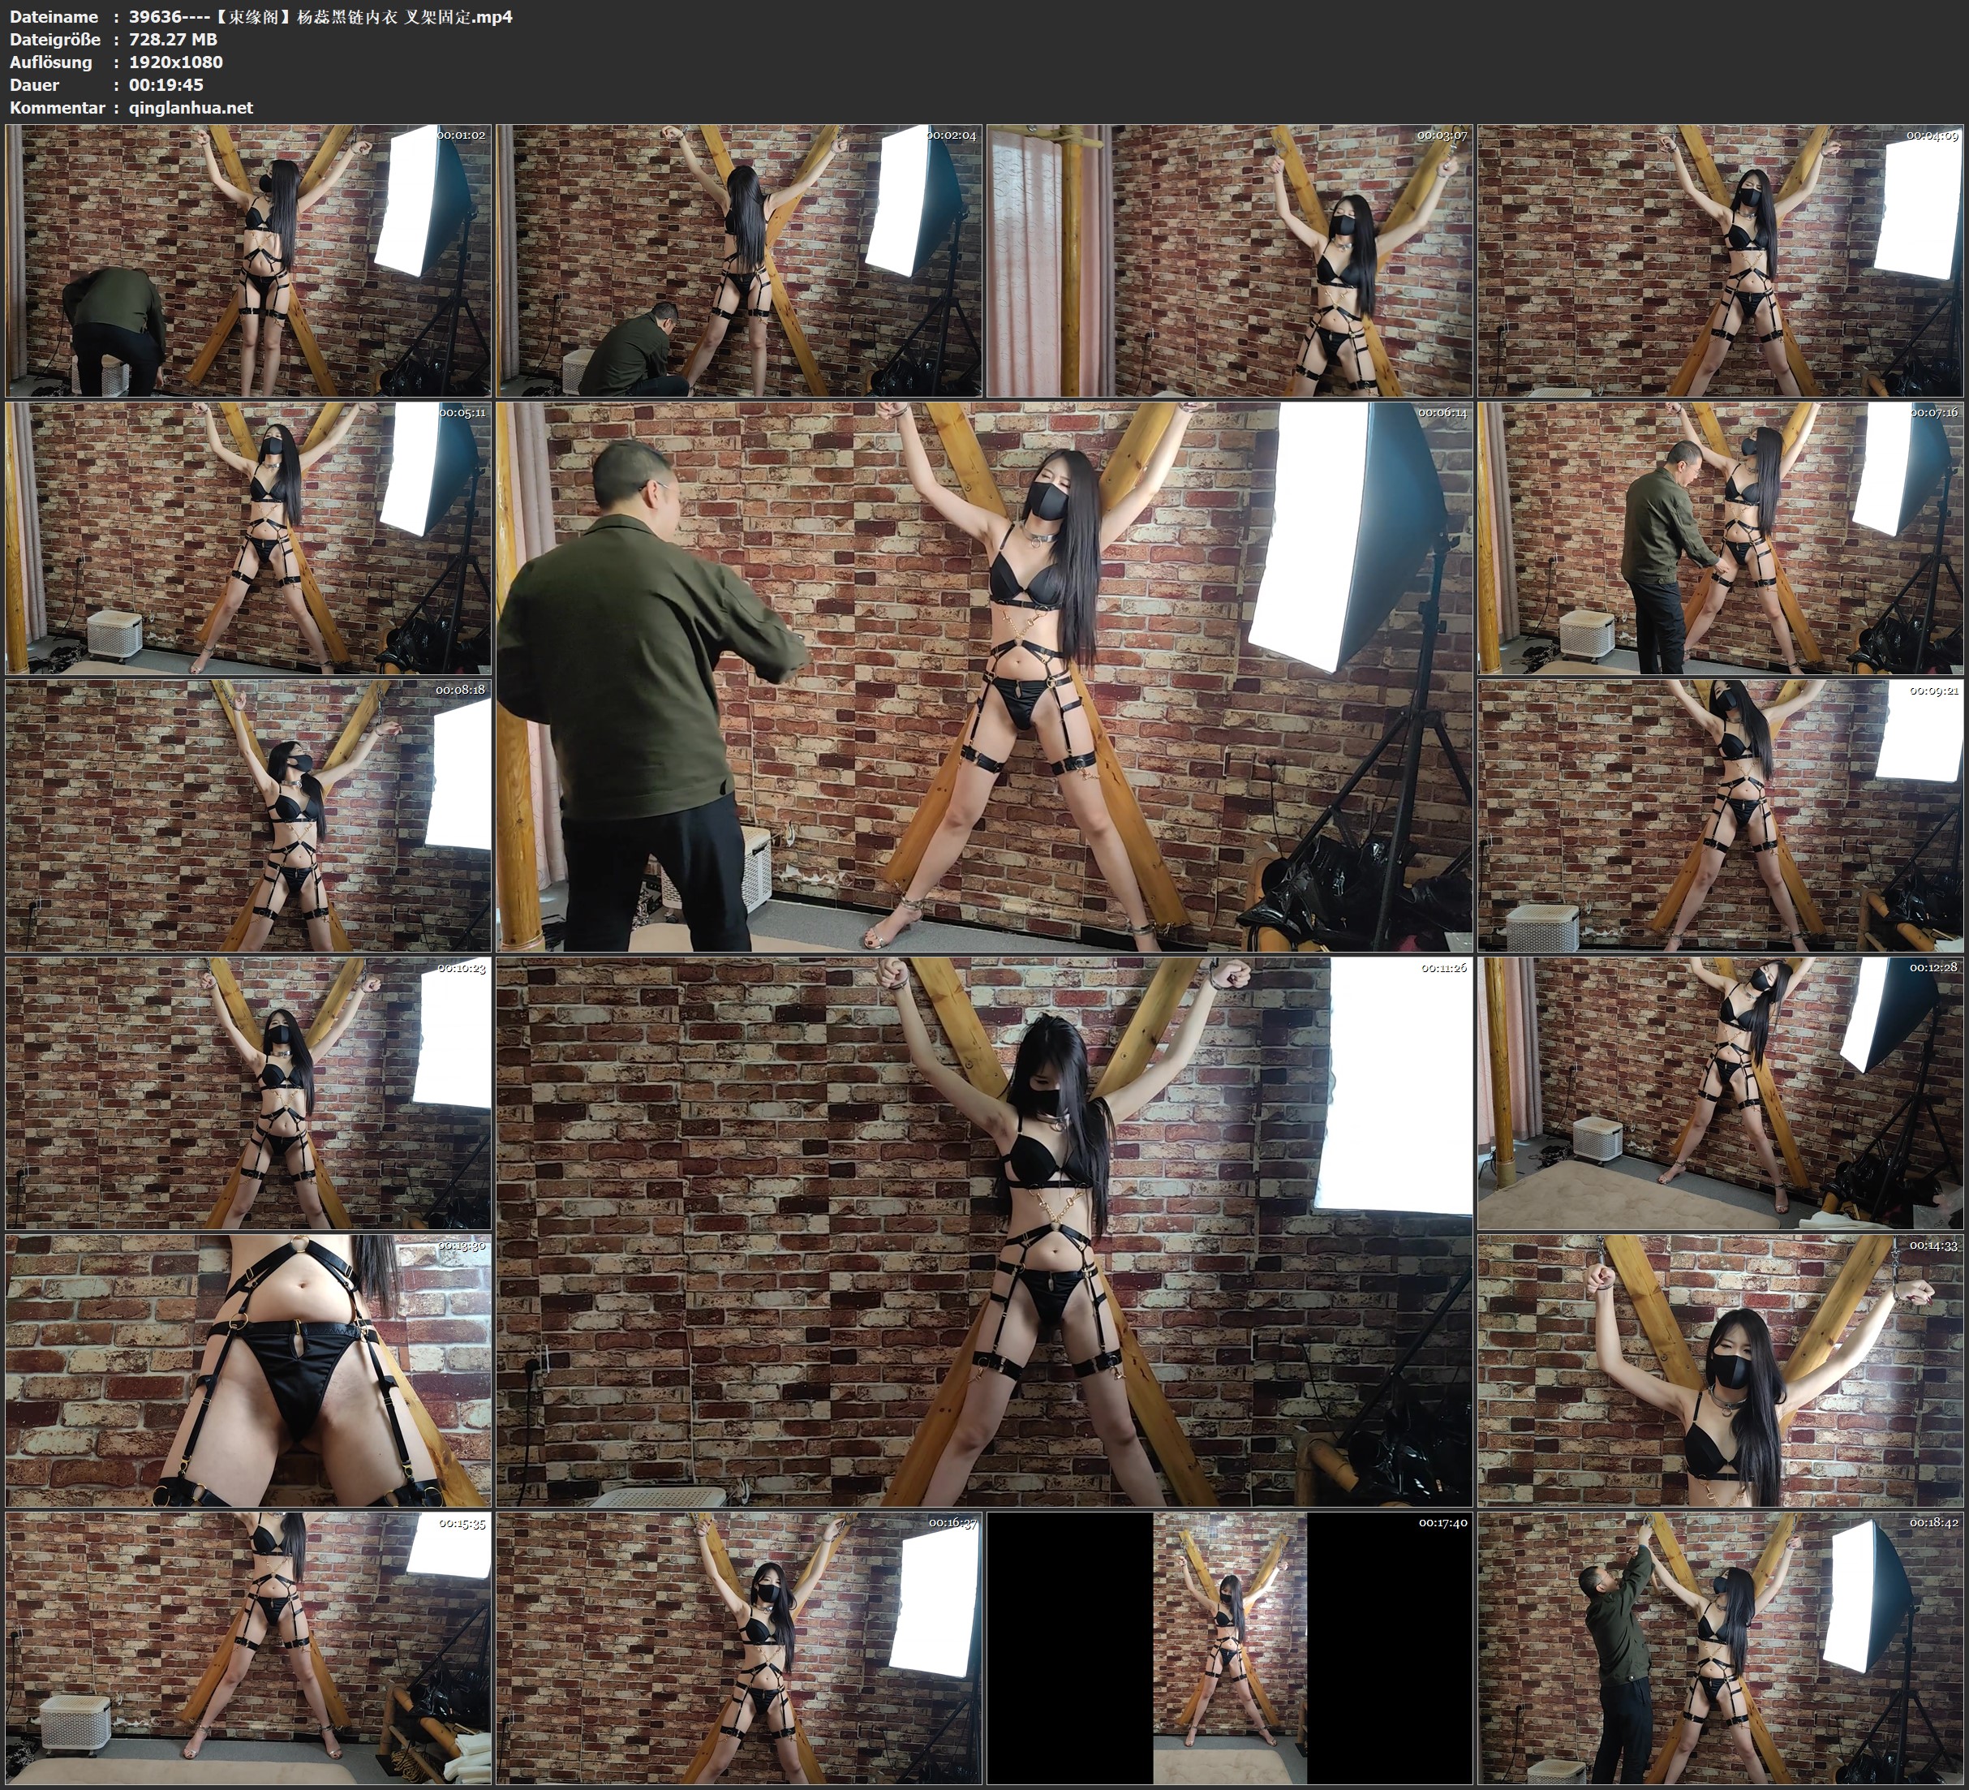Screen dimensions: 1969x1790
Task: Open the frame labeled 00:10:23
Action: pos(248,1093)
